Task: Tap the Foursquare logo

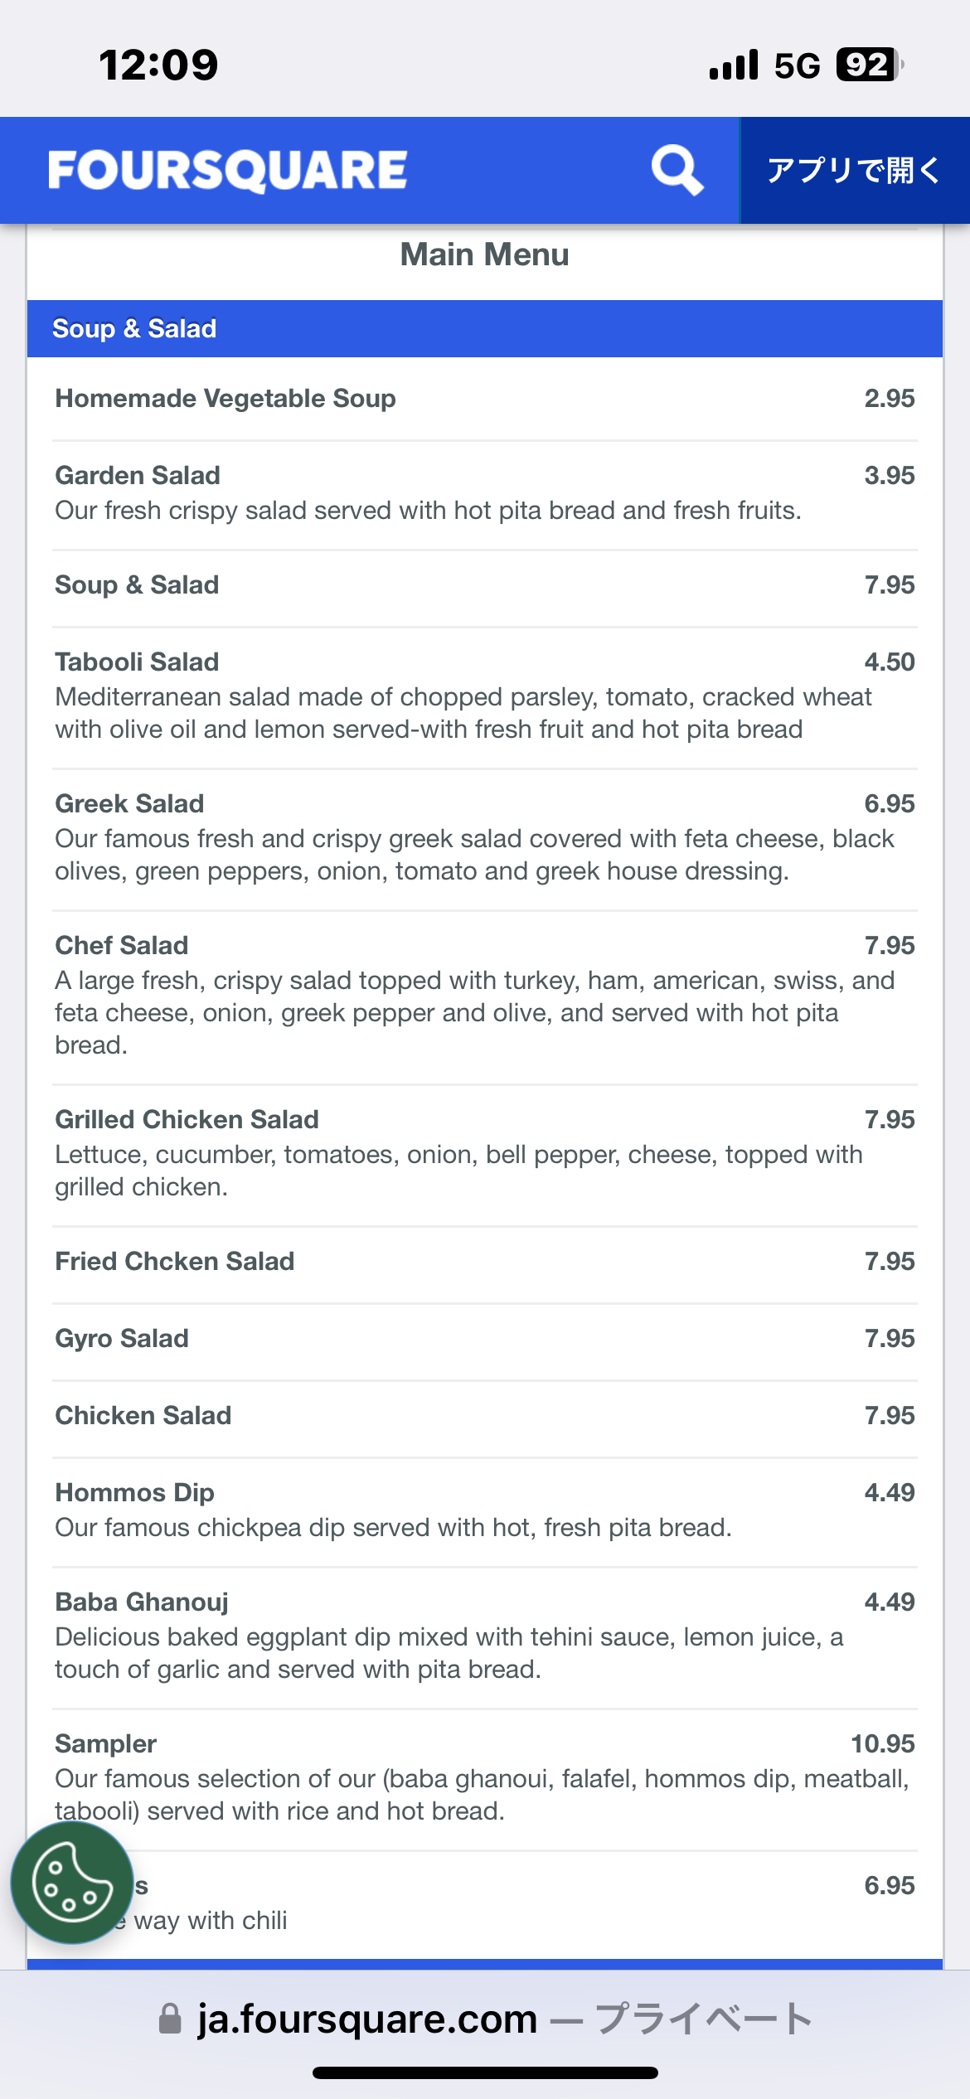Action: pos(228,171)
